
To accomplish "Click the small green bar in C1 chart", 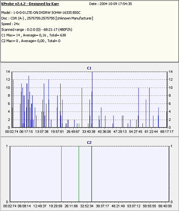I will click(x=79, y=125).
